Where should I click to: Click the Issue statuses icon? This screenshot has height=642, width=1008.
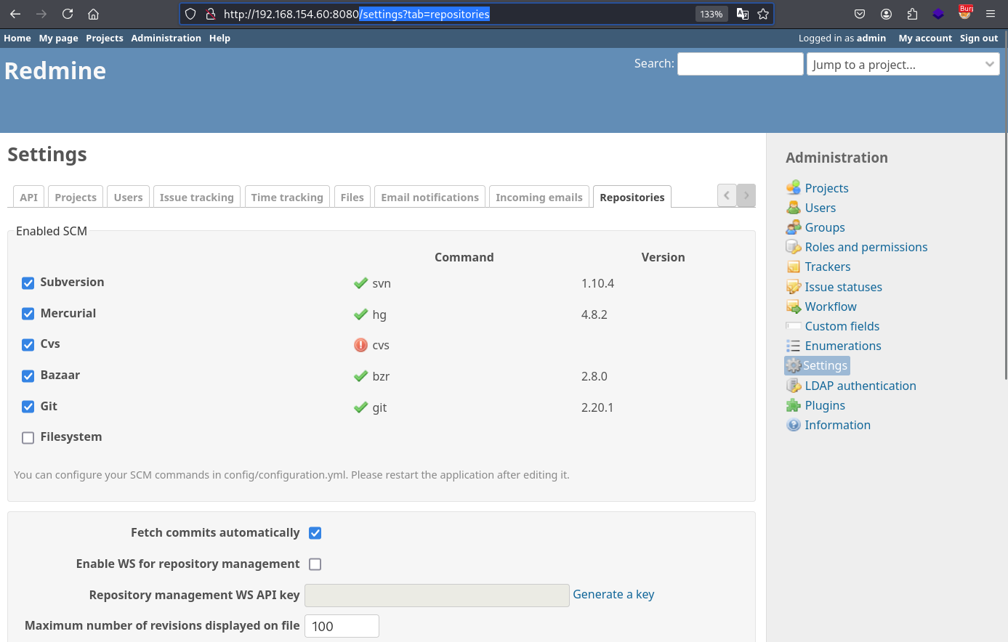[794, 287]
